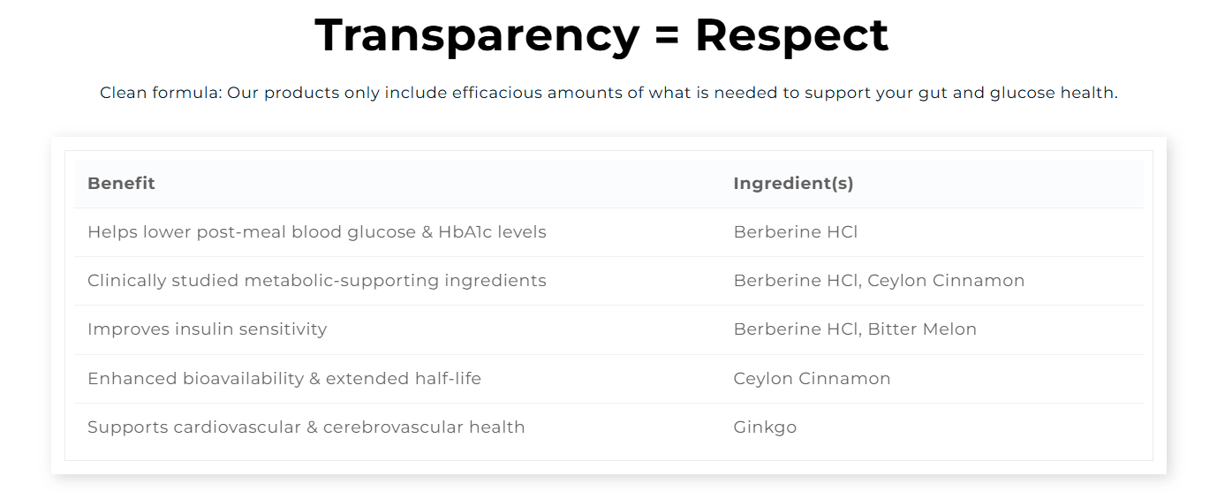The image size is (1217, 499).
Task: Click "HbA1c levels" in the first benefit
Action: (492, 232)
